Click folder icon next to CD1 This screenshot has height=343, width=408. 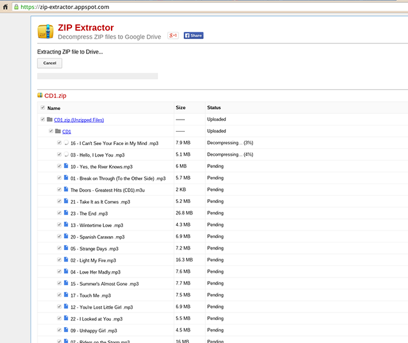pos(58,131)
